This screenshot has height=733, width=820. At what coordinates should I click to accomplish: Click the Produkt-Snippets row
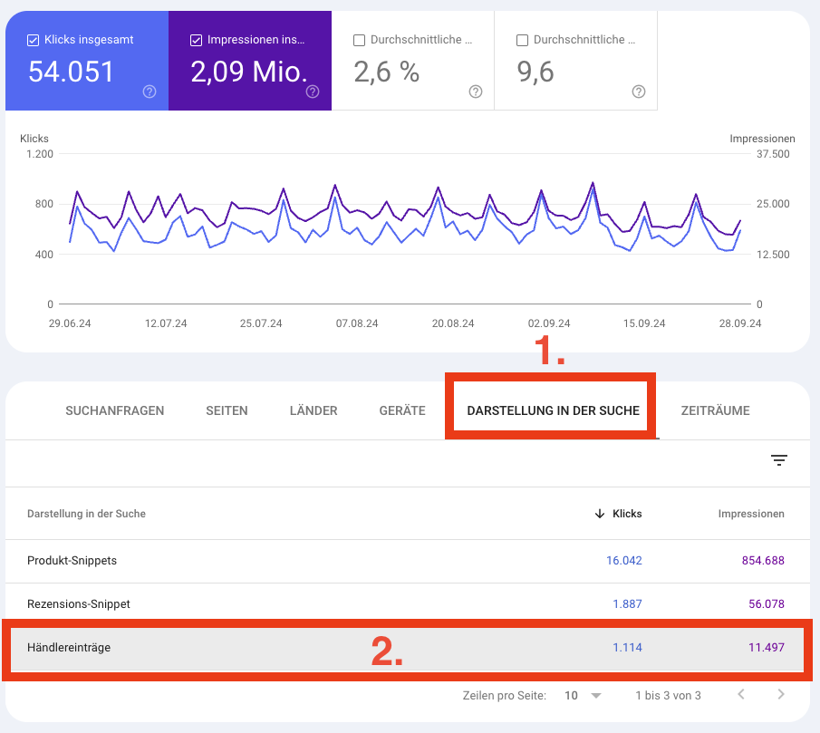(x=72, y=561)
